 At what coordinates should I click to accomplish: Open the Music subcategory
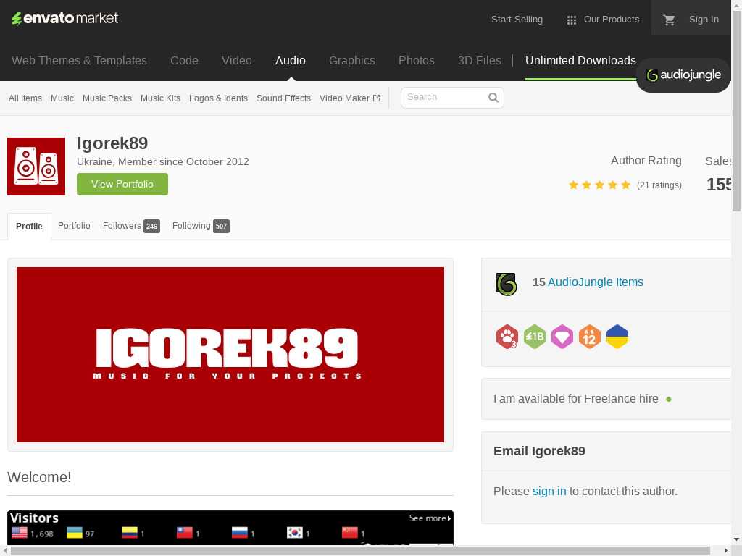click(62, 98)
